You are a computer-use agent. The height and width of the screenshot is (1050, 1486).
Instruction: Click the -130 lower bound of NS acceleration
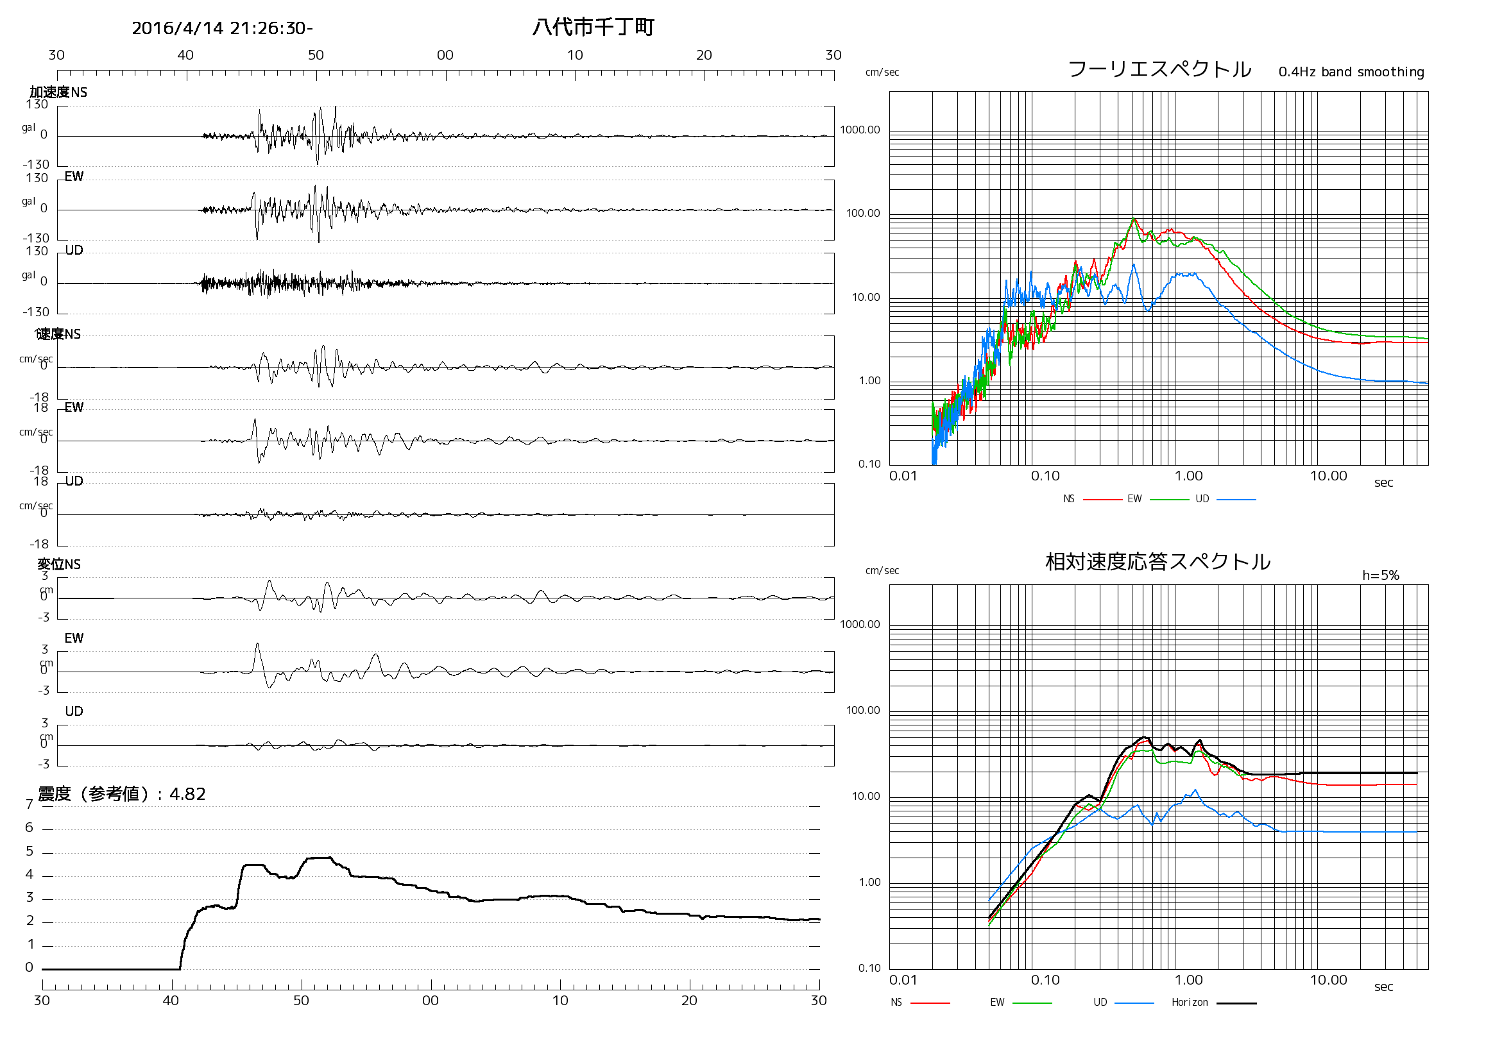pos(36,164)
